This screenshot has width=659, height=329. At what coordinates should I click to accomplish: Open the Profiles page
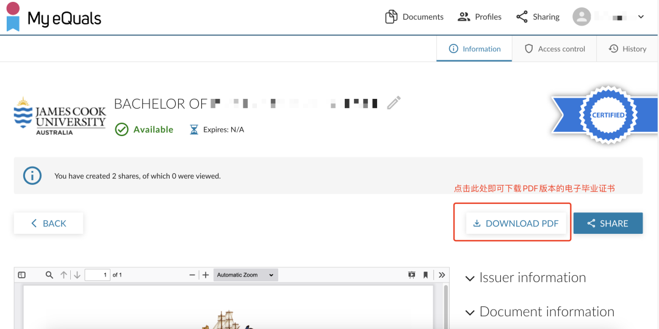click(479, 17)
